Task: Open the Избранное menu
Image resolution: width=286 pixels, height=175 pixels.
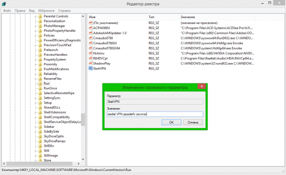Action: [x=46, y=11]
